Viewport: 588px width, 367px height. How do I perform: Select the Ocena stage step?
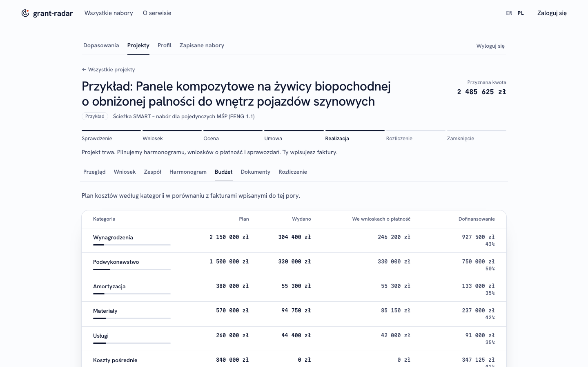[x=233, y=136]
